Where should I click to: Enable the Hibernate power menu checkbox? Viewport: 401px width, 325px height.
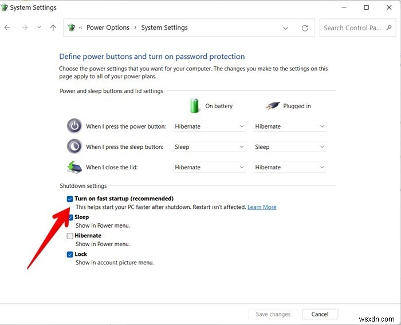tap(70, 236)
